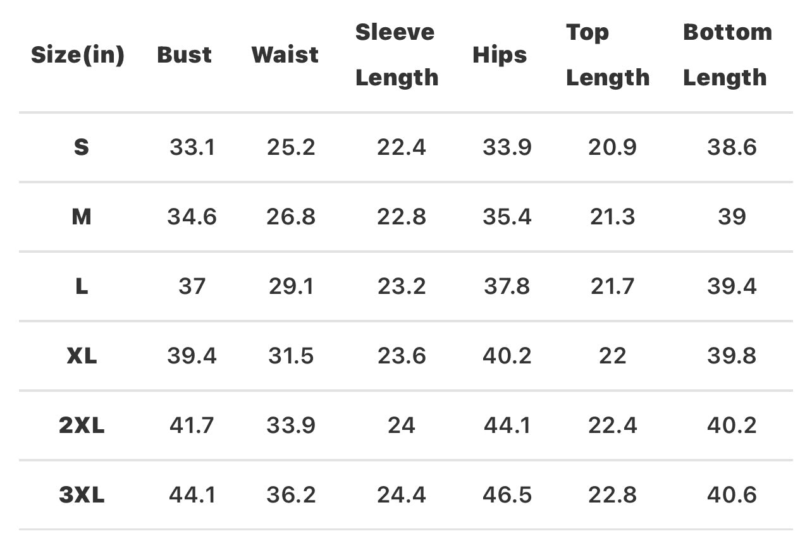Screen dimensions: 812x536
Task: Click the Hips column header
Action: click(x=500, y=55)
